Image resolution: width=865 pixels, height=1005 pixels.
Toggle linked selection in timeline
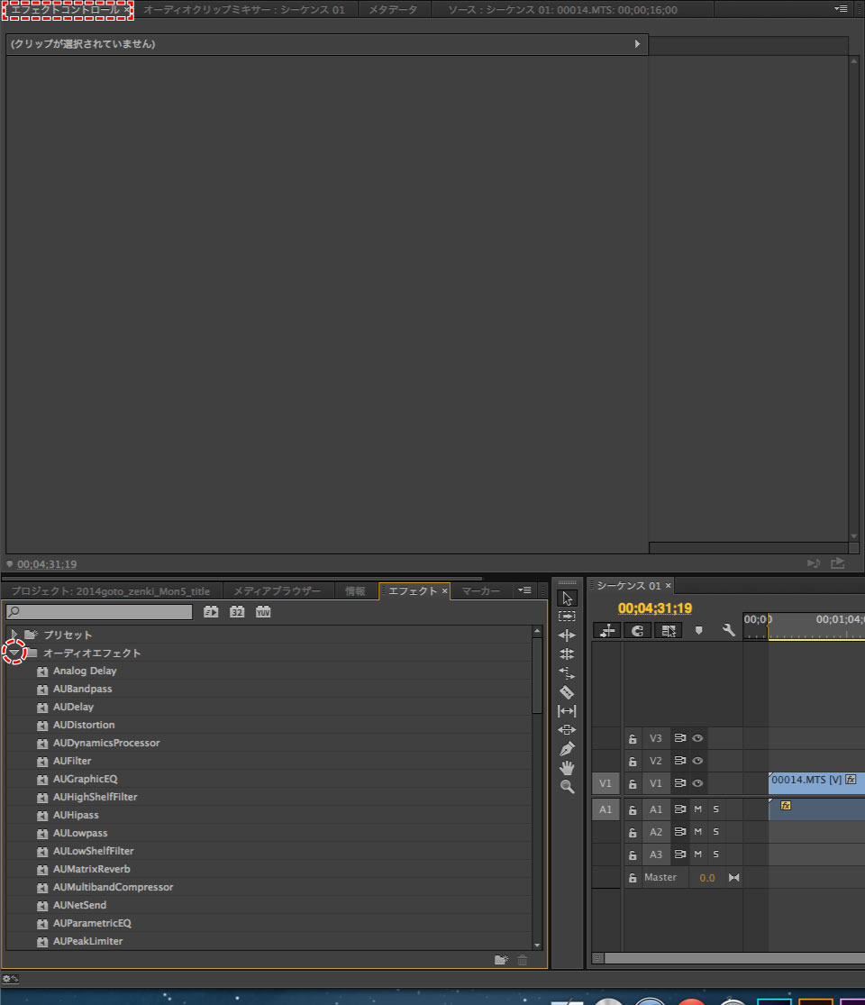point(669,631)
